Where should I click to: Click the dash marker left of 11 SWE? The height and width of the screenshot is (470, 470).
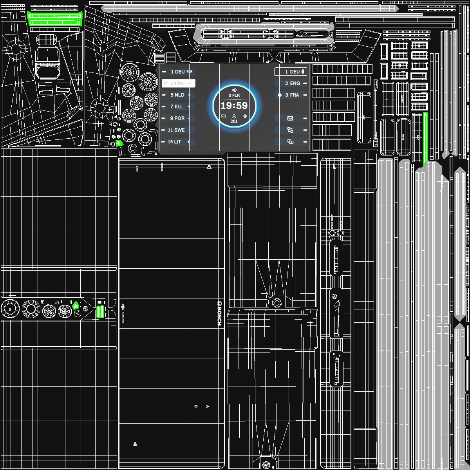coord(163,130)
